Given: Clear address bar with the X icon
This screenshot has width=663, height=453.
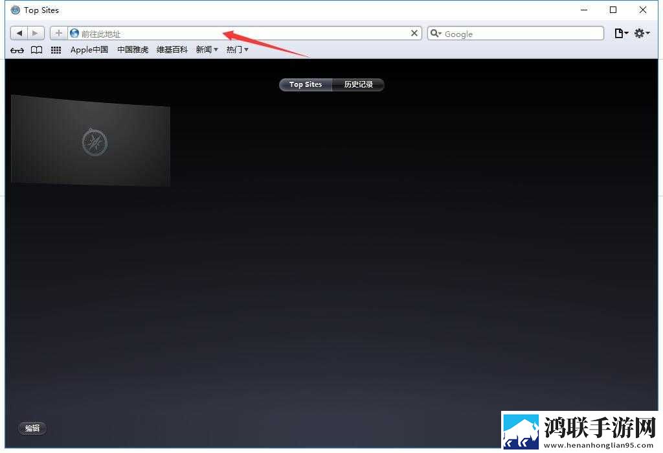Looking at the screenshot, I should [414, 33].
